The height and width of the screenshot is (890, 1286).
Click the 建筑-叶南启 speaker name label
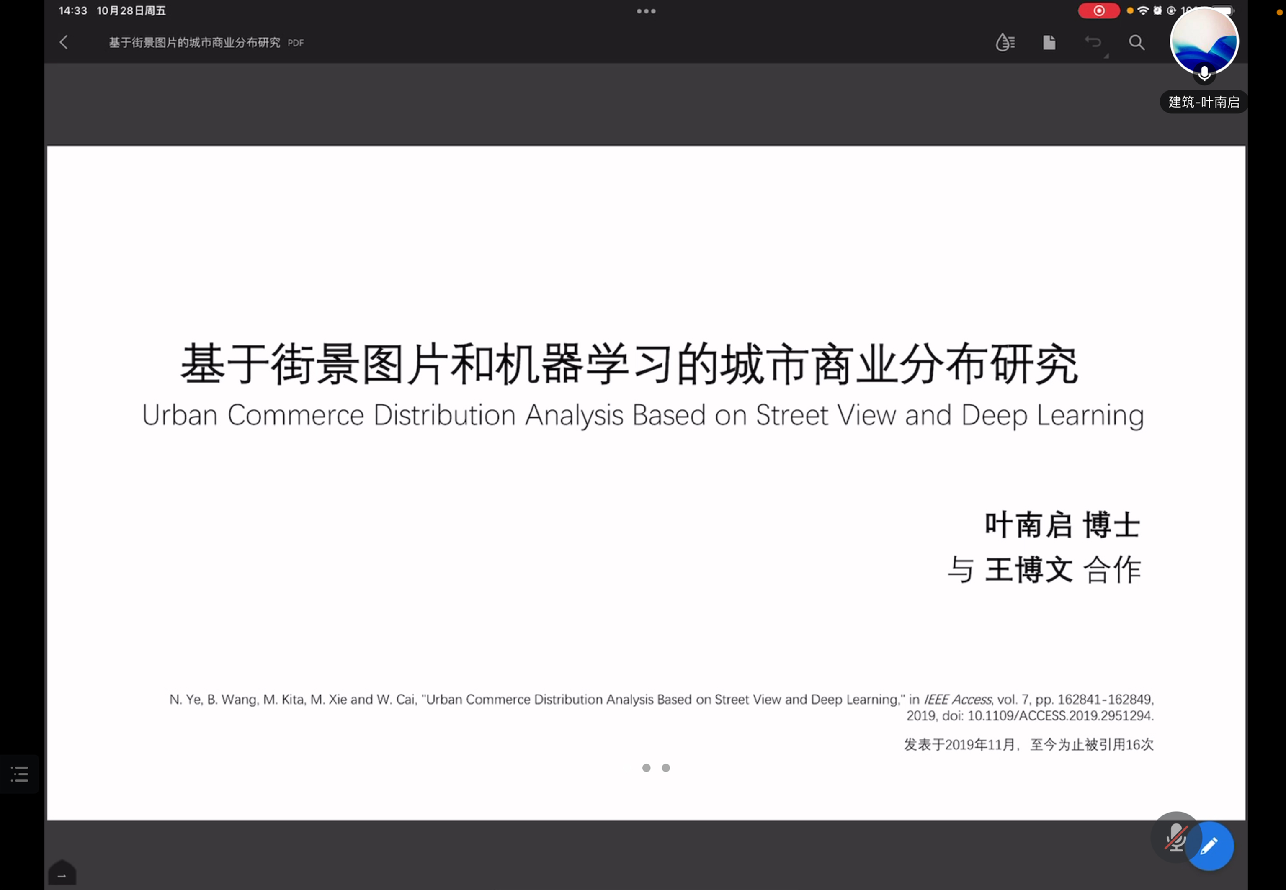(1204, 102)
